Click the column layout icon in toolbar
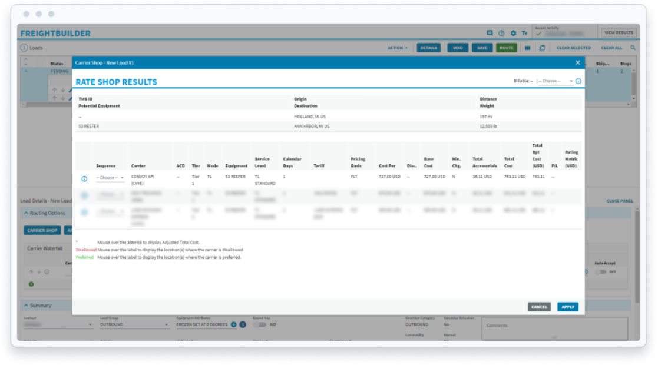 (x=528, y=48)
